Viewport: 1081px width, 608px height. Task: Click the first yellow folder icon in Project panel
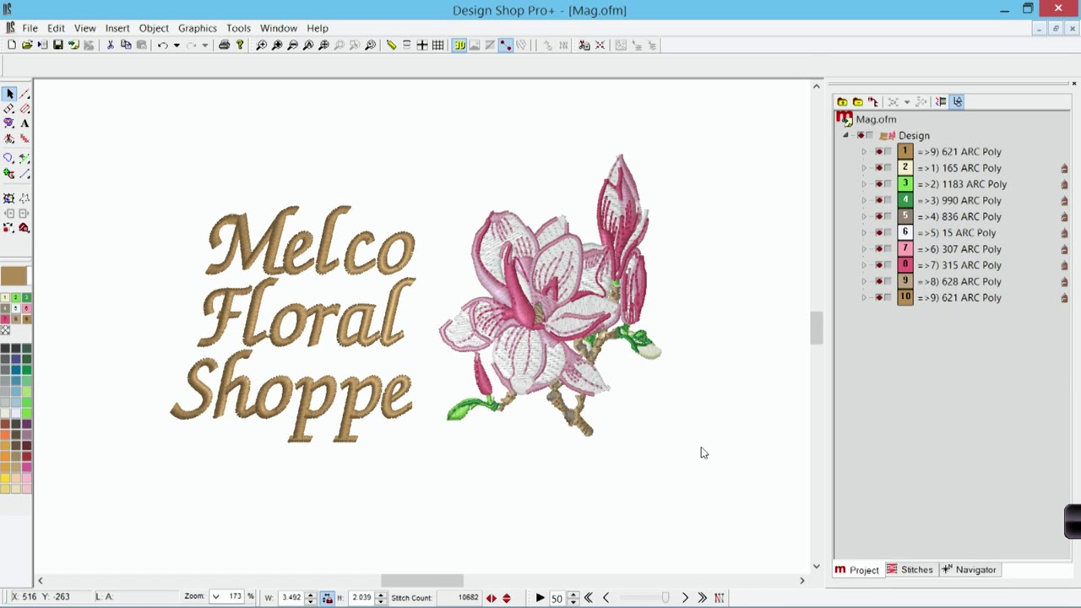tap(842, 101)
